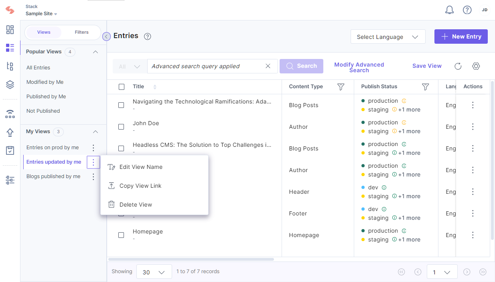The image size is (495, 282).
Task: Switch to the Views tab
Action: tap(44, 32)
